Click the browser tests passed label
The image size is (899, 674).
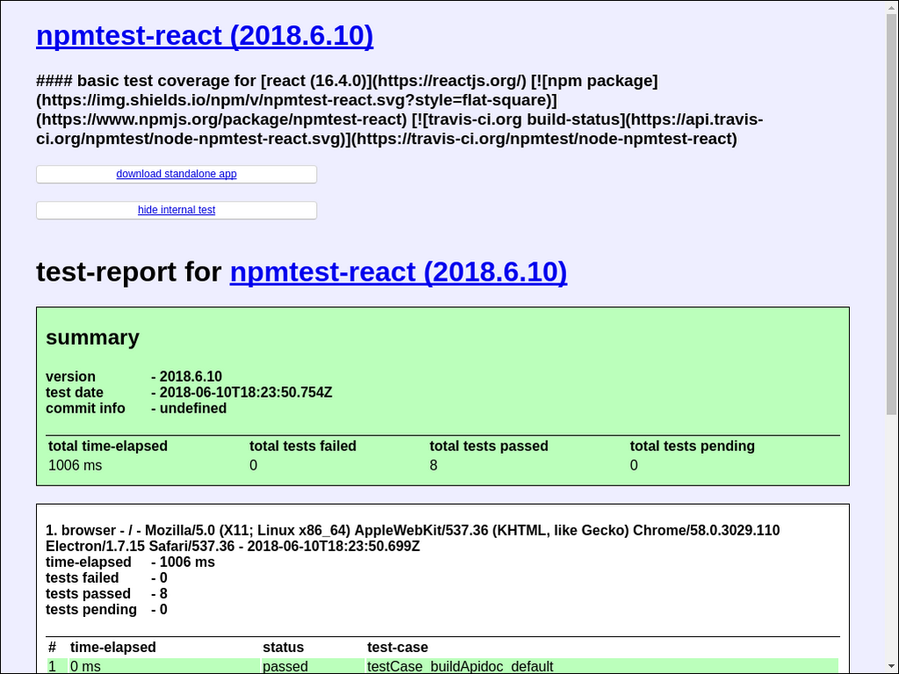tap(89, 594)
